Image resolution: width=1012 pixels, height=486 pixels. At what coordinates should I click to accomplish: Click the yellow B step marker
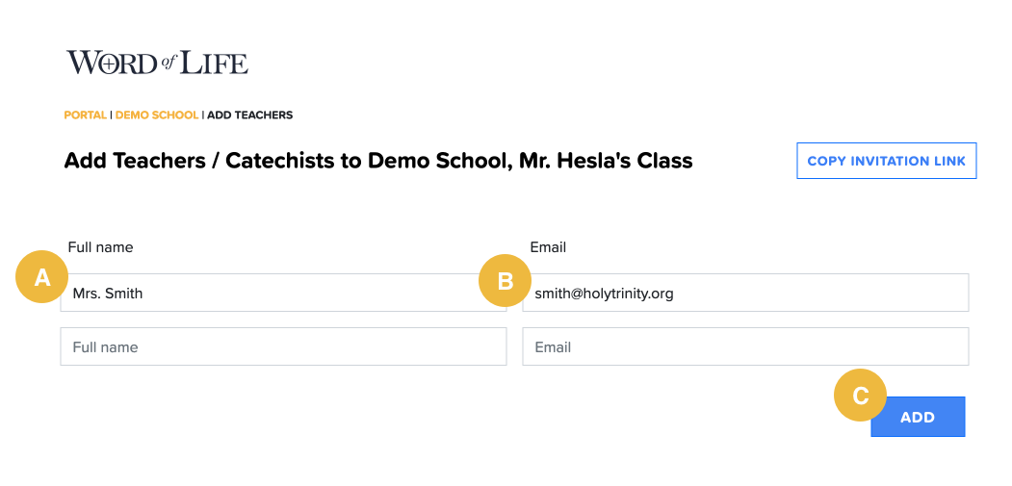(x=506, y=281)
